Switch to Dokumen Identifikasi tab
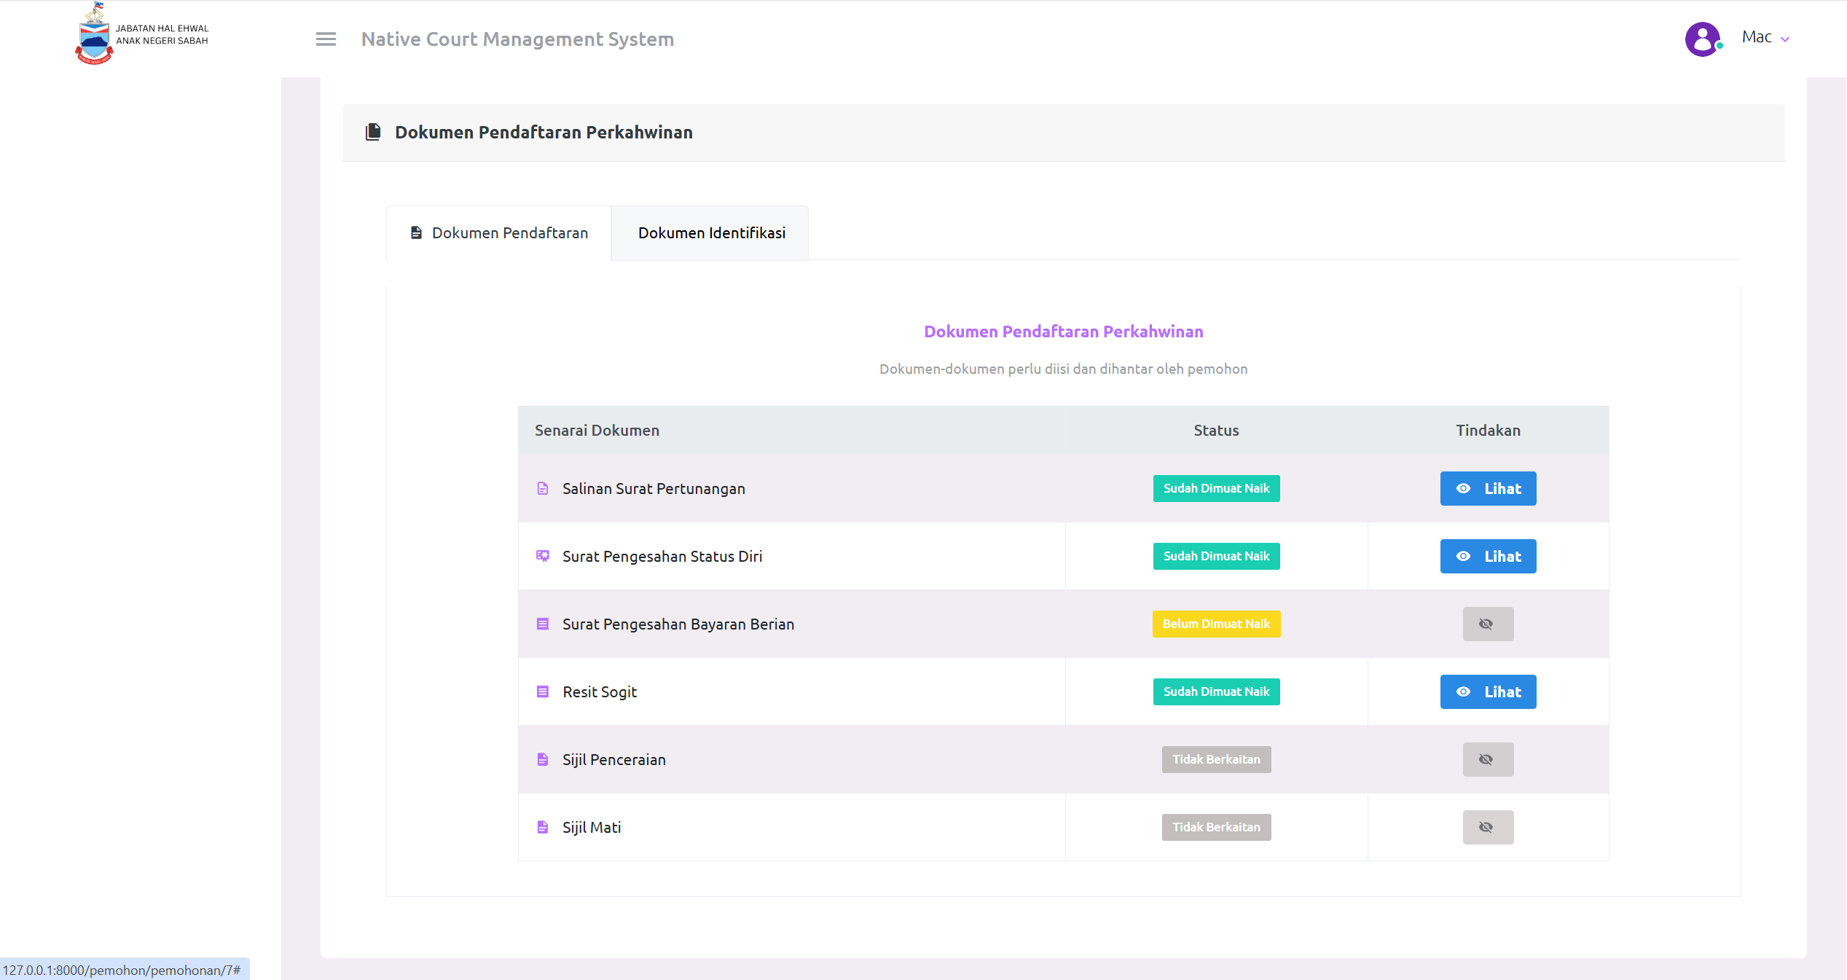The height and width of the screenshot is (980, 1847). tap(711, 233)
